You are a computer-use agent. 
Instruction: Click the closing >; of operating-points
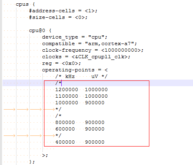(x=45, y=155)
